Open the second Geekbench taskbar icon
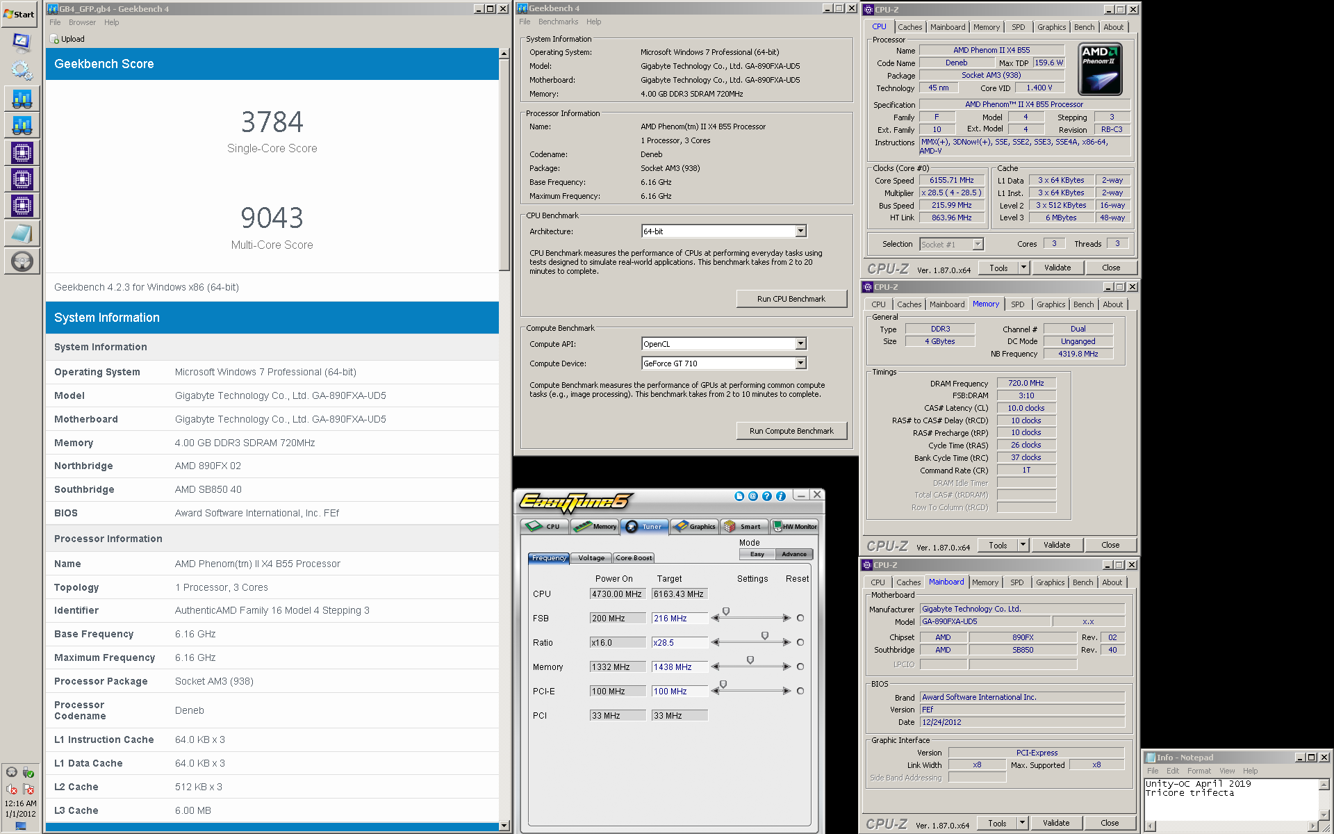 point(22,125)
